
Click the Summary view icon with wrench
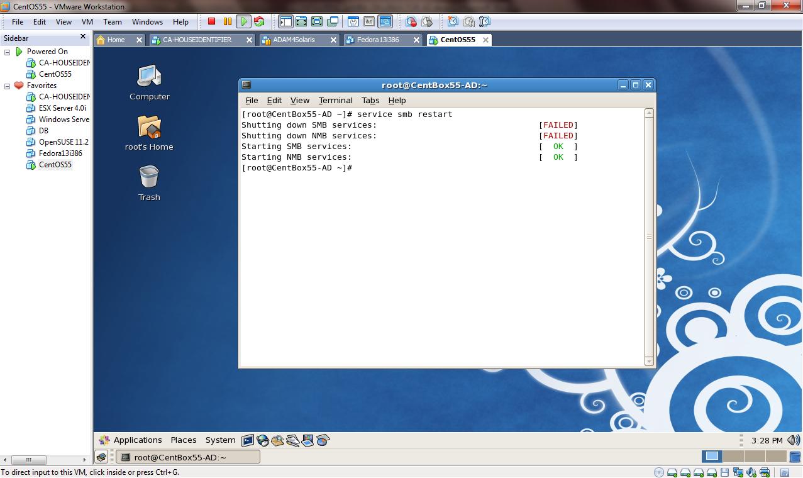pyautogui.click(x=353, y=21)
